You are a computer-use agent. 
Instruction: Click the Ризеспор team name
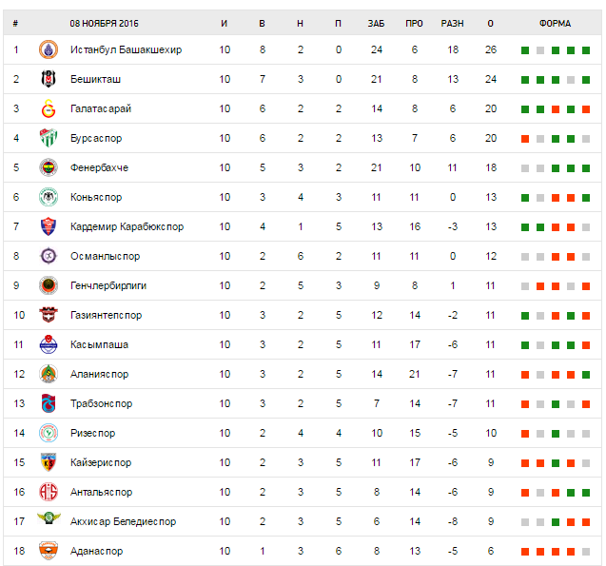point(92,433)
